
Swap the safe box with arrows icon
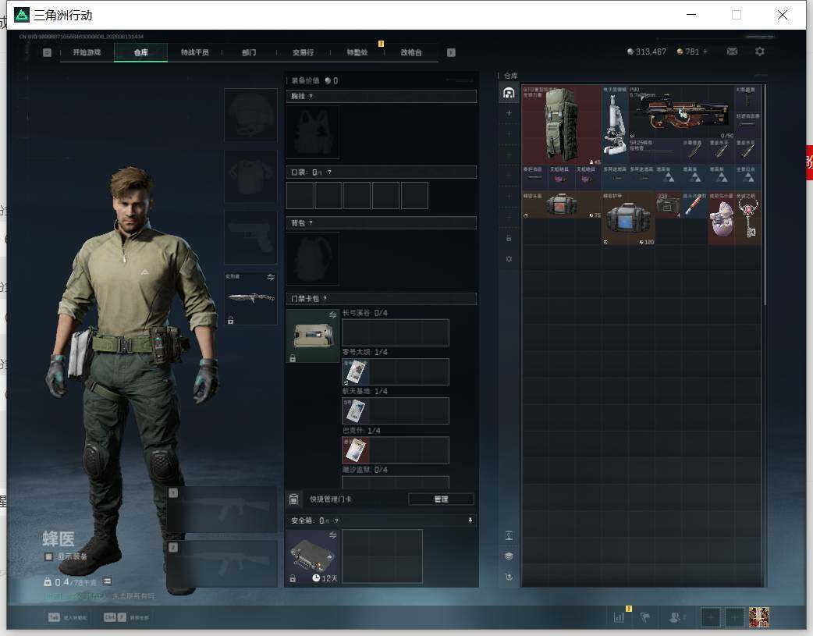(x=333, y=535)
